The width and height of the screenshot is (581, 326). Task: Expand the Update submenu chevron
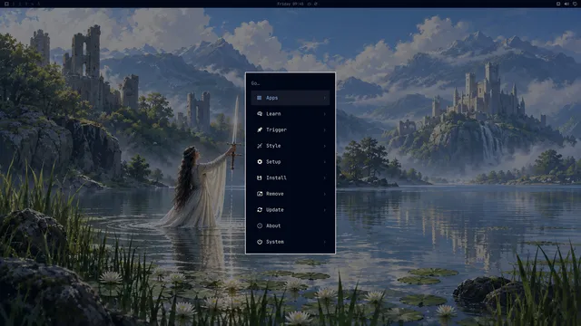pos(325,209)
